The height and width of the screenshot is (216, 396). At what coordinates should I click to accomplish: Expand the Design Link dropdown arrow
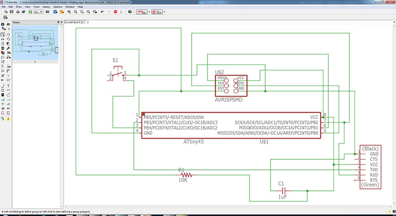click(149, 12)
